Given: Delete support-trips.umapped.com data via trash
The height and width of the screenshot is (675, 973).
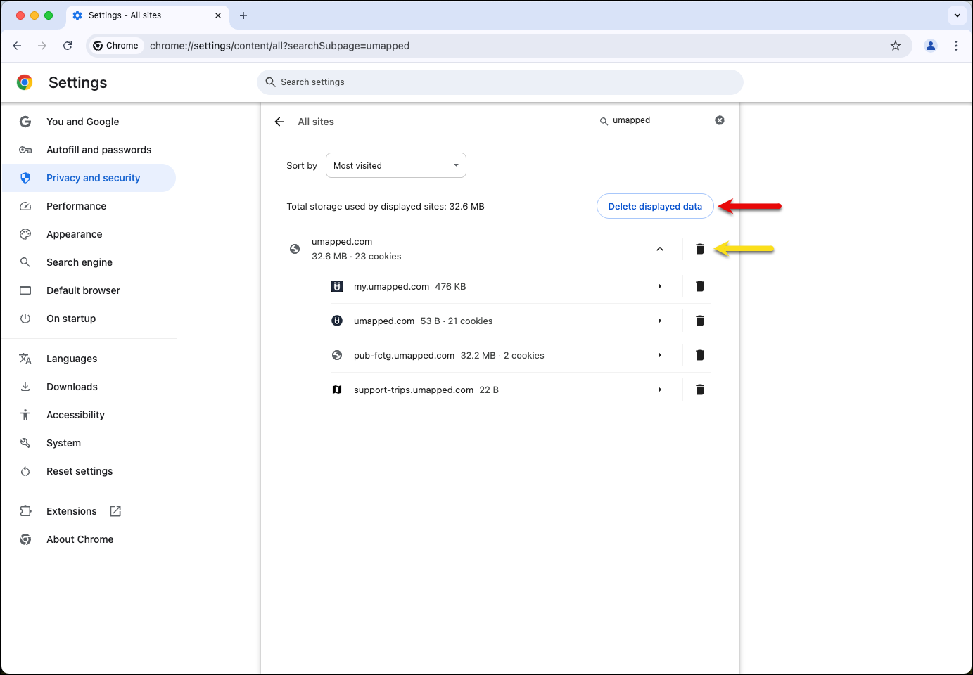Looking at the screenshot, I should point(700,390).
